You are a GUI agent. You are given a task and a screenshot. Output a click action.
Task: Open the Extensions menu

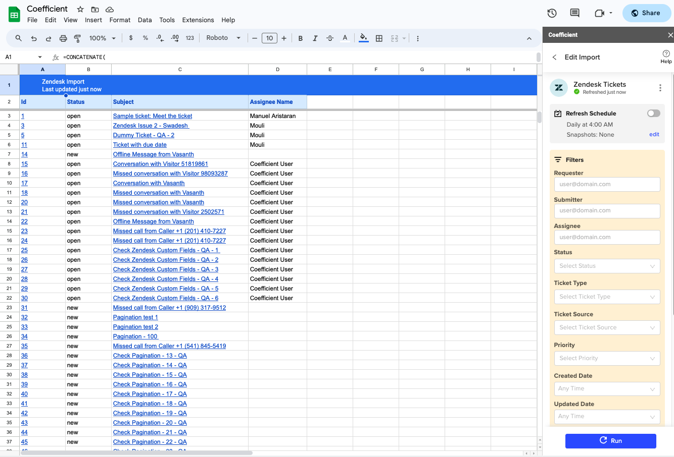tap(198, 20)
